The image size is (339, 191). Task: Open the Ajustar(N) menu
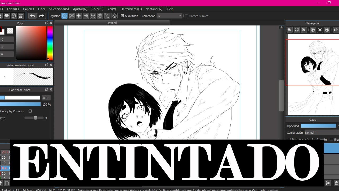pyautogui.click(x=80, y=9)
